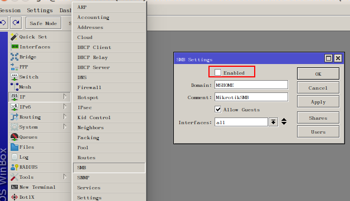Select Pool from IP submenu
The image size is (350, 201).
click(109, 148)
